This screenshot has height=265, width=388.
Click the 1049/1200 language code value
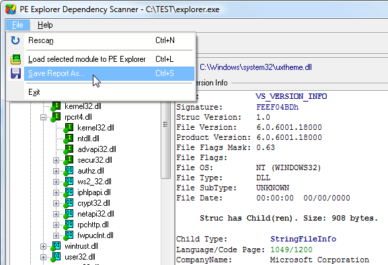(x=291, y=250)
